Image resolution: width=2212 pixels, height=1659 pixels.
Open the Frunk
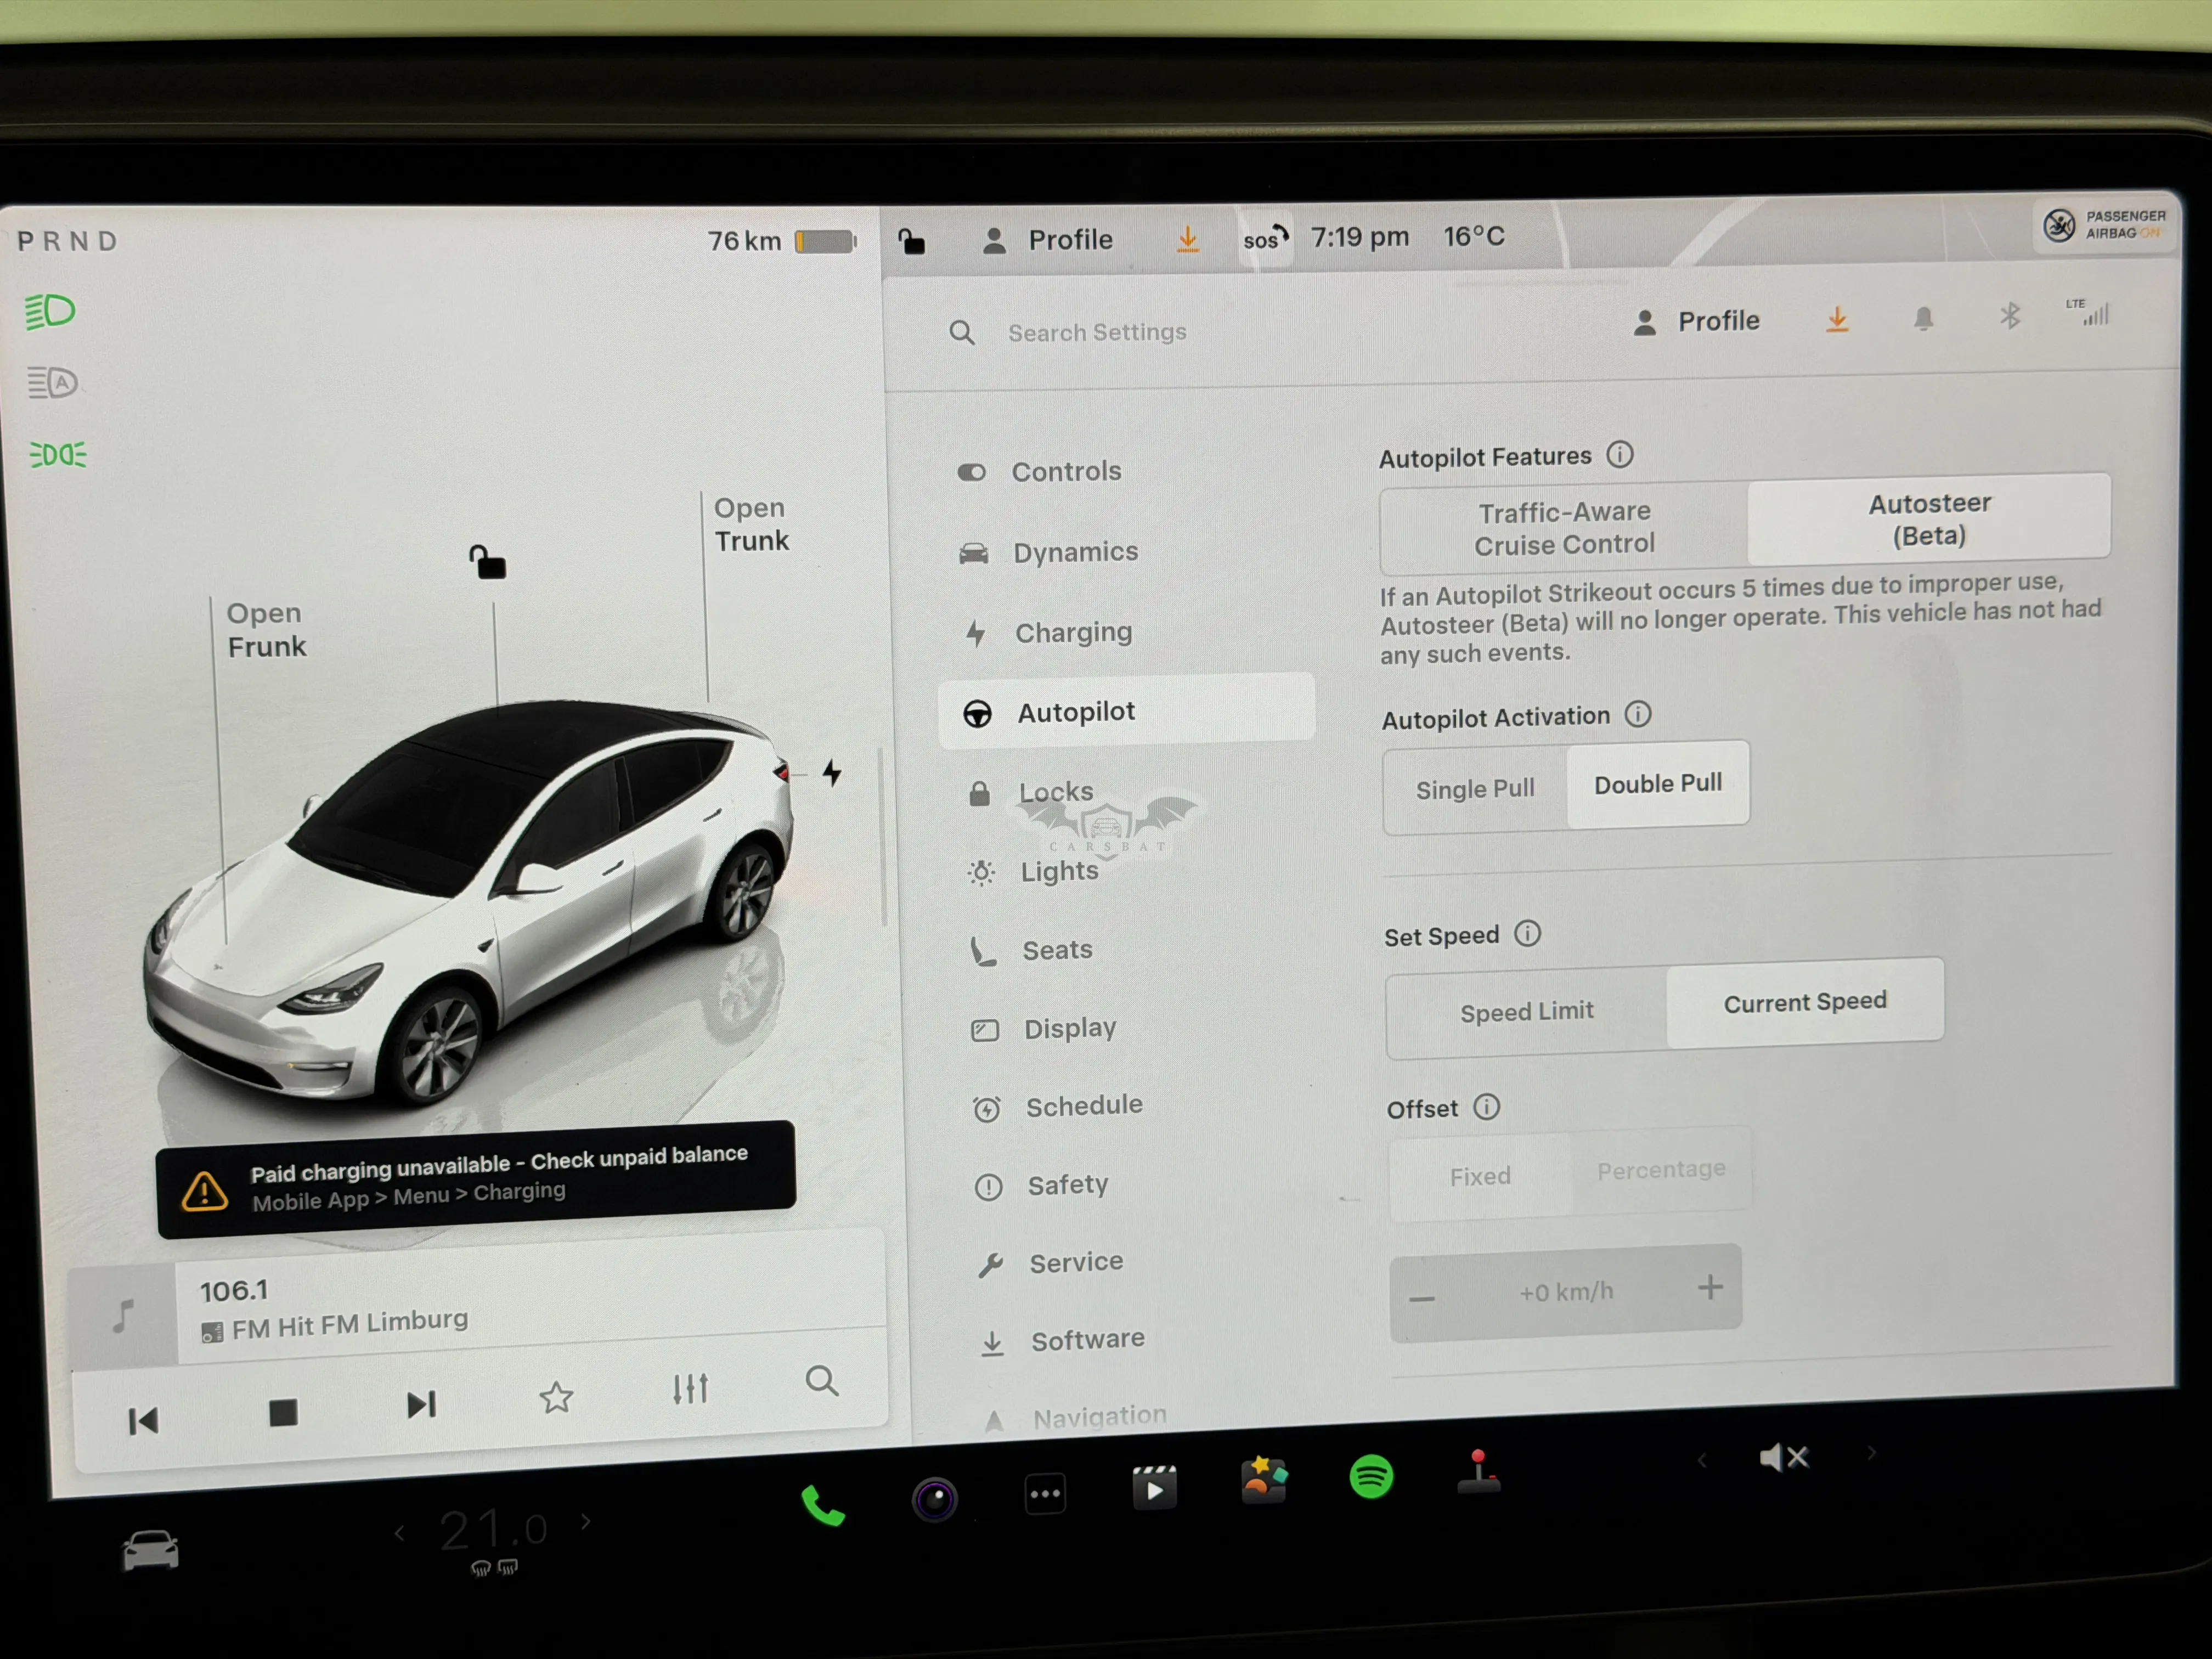(266, 630)
